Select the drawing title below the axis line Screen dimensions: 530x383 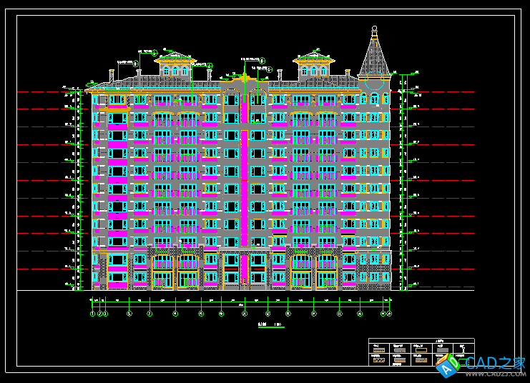[269, 324]
